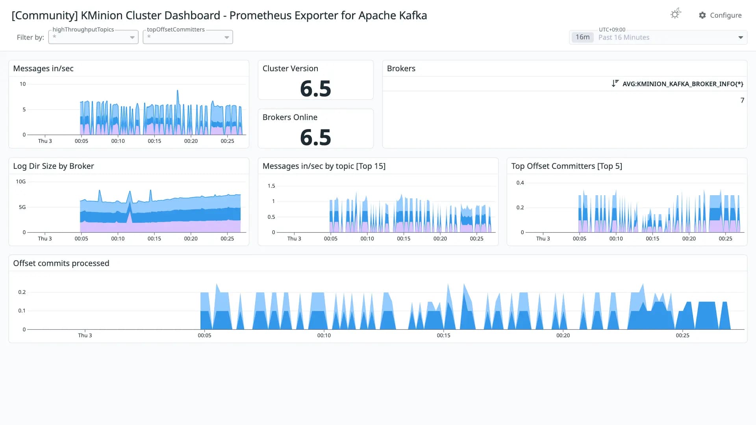Click Messages in/sec by topic [Top 15] title
Viewport: 756px width, 425px height.
click(x=324, y=166)
